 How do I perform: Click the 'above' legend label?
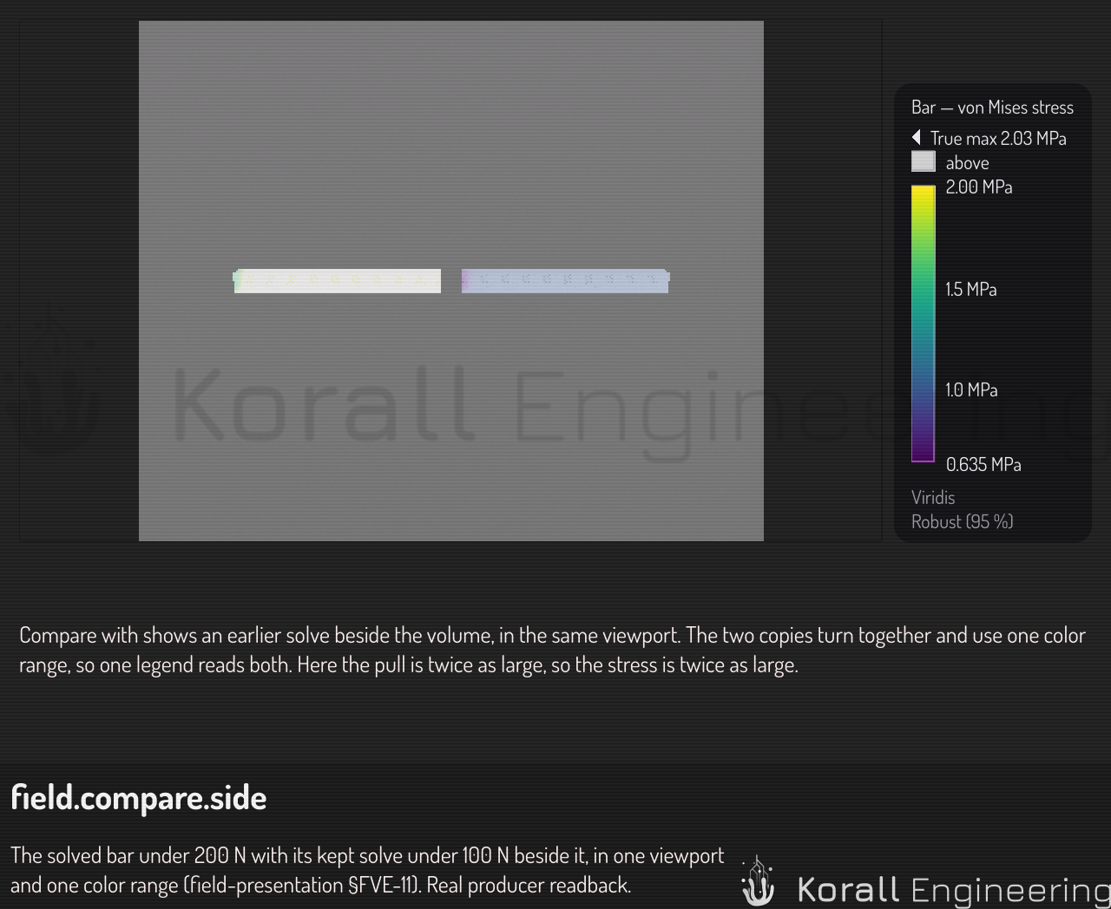click(967, 163)
